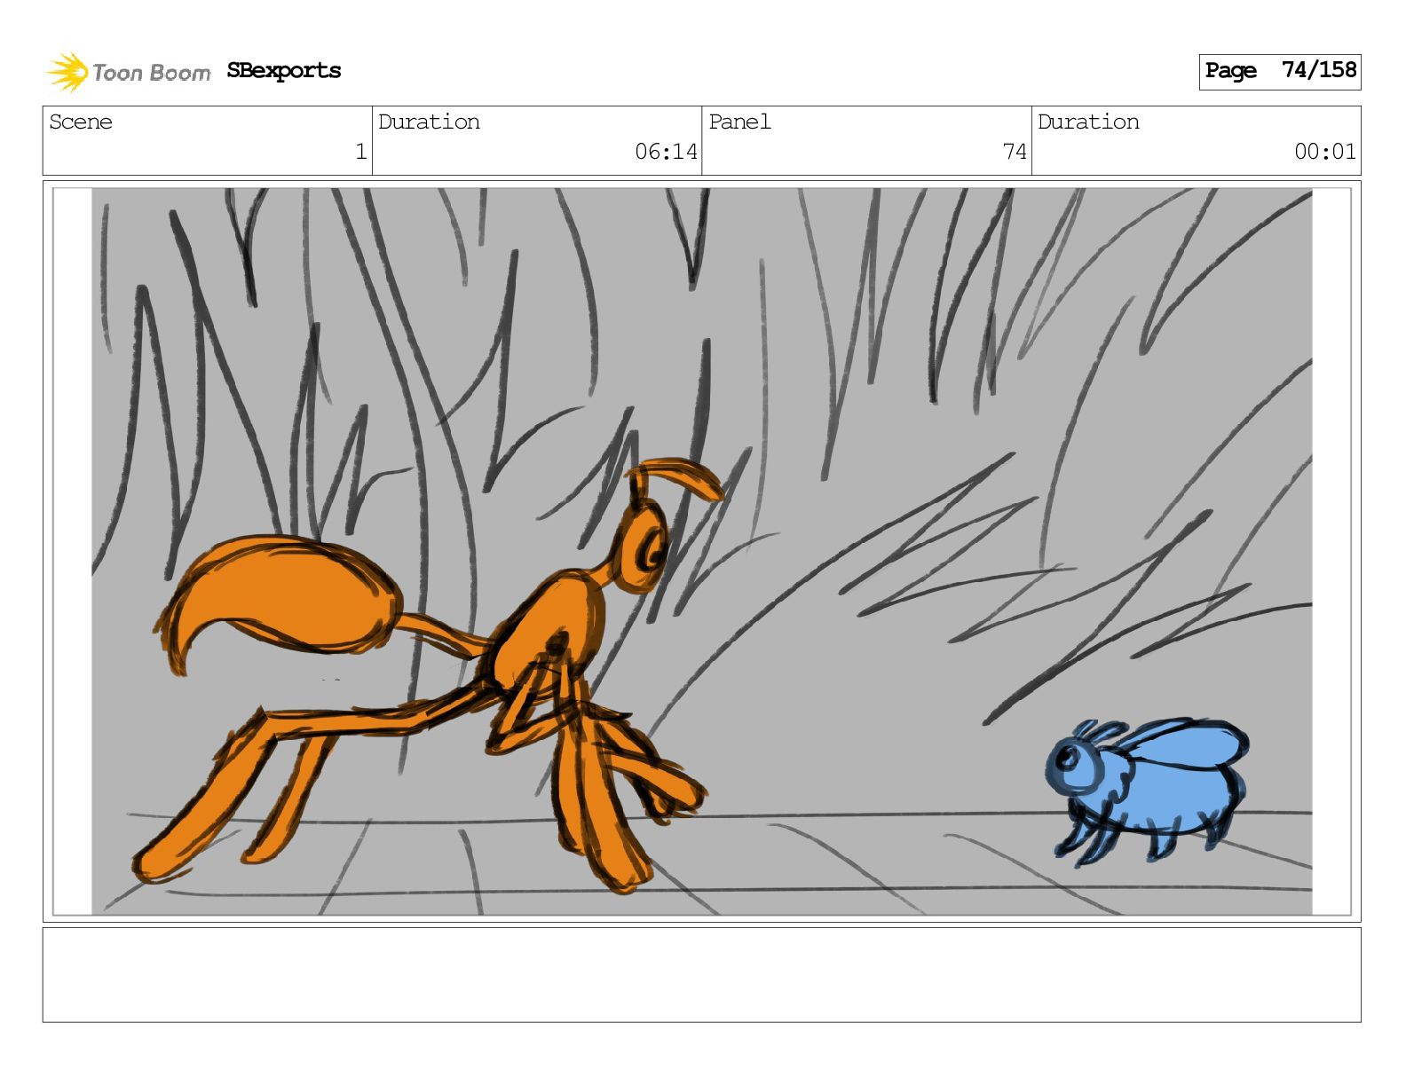Click the empty notes box below panel
Screen dimensions: 1406x1086
(701, 974)
